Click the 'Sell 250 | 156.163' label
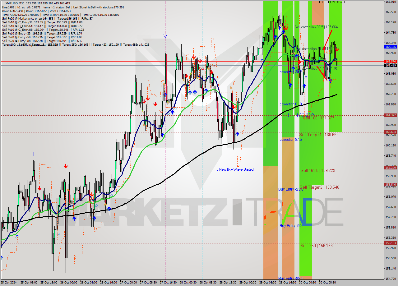This screenshot has width=398, height=286. click(317, 246)
